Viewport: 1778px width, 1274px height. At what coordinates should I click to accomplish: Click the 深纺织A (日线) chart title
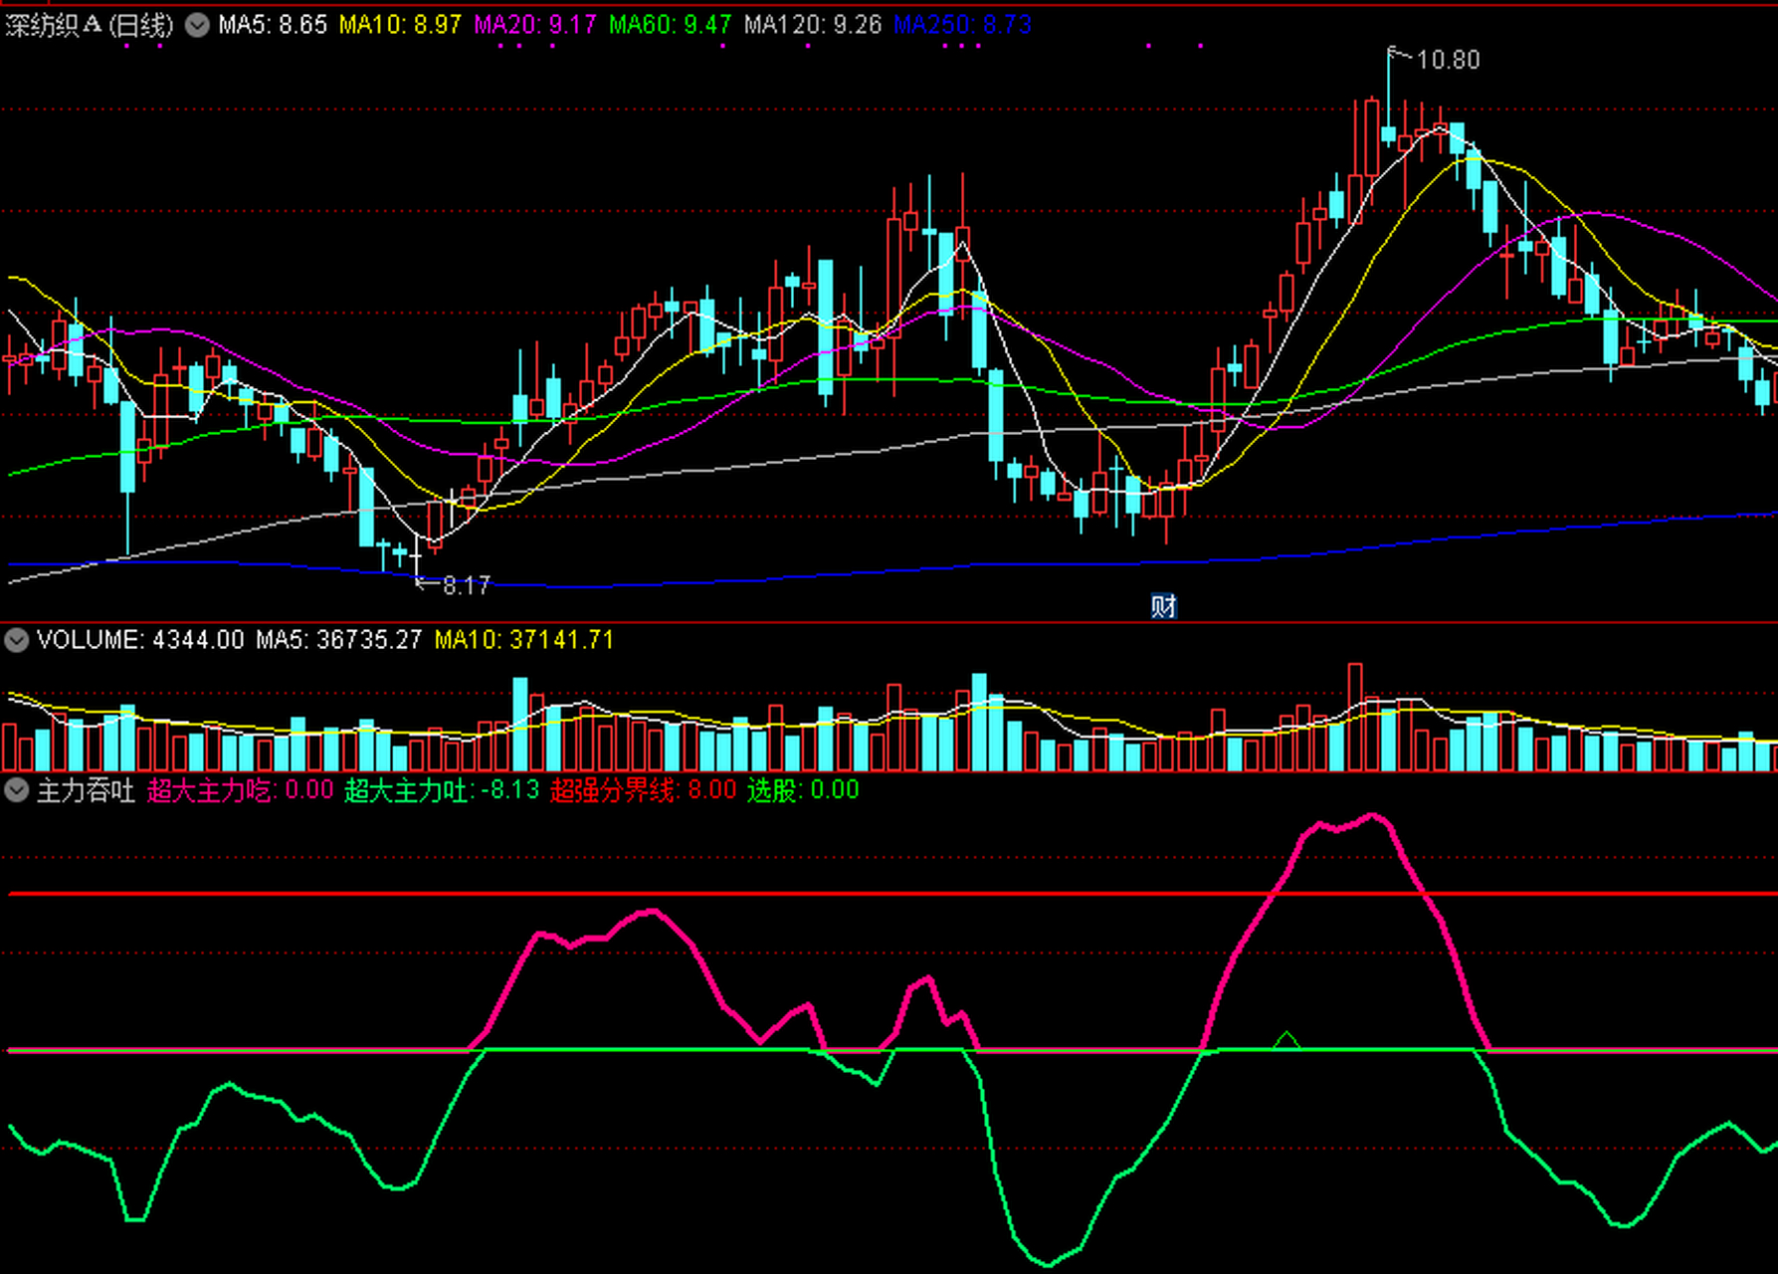pyautogui.click(x=90, y=25)
